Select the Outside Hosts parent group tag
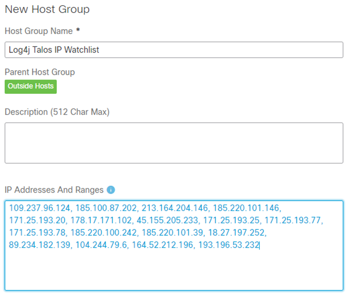 (x=31, y=86)
